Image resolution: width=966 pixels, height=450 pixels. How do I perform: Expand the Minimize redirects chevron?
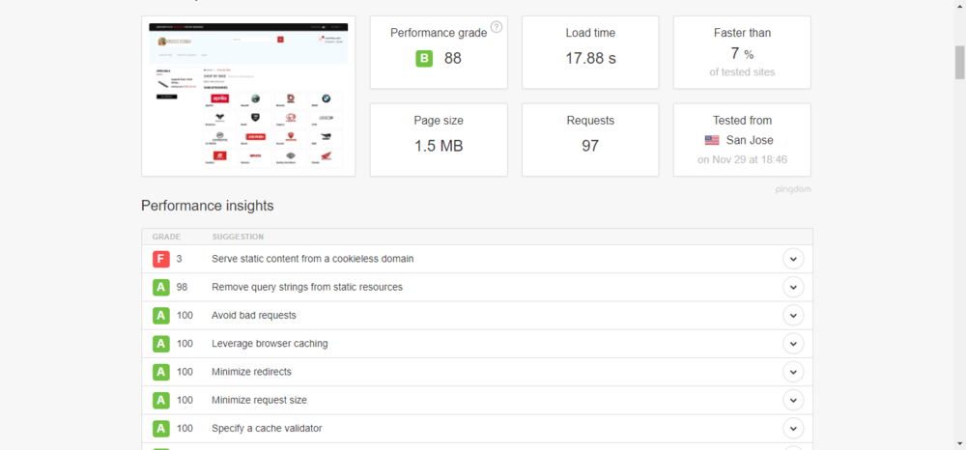[793, 373]
